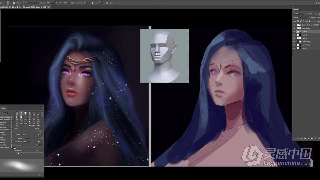Image resolution: width=320 pixels, height=180 pixels.
Task: Toggle pressure for size icon
Action: (x=107, y=3)
